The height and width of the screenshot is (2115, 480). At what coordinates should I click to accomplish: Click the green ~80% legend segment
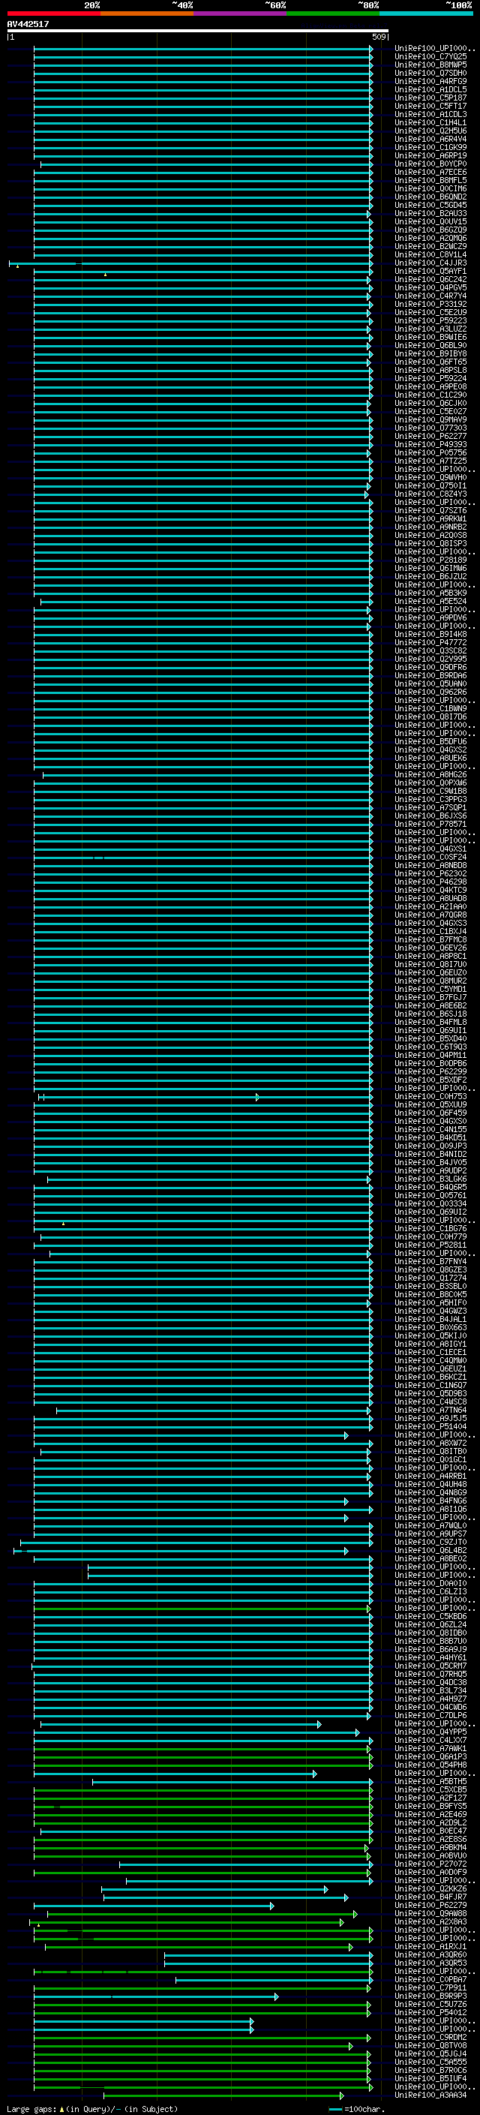click(333, 14)
